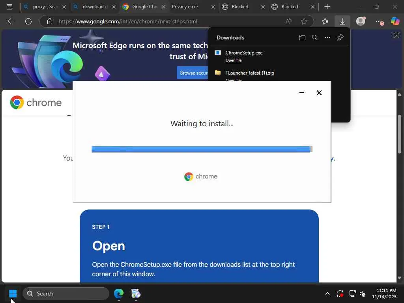Open a new tab with plus button

[x=327, y=7]
